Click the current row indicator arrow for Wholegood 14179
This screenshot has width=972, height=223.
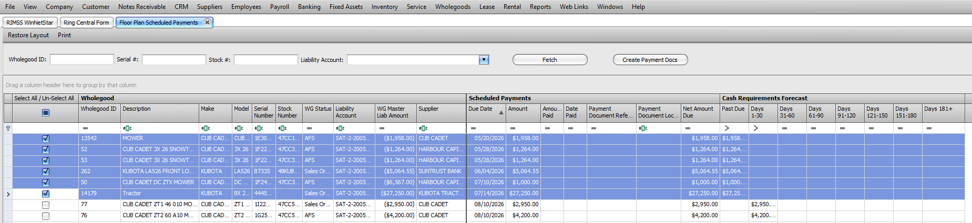coord(8,194)
